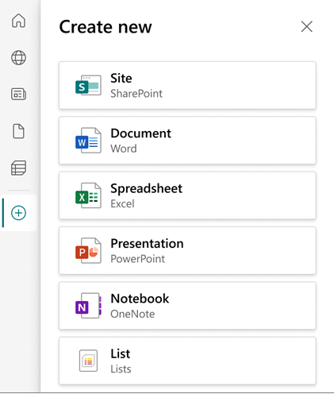
Task: Create a new OneNote Notebook
Action: [187, 306]
